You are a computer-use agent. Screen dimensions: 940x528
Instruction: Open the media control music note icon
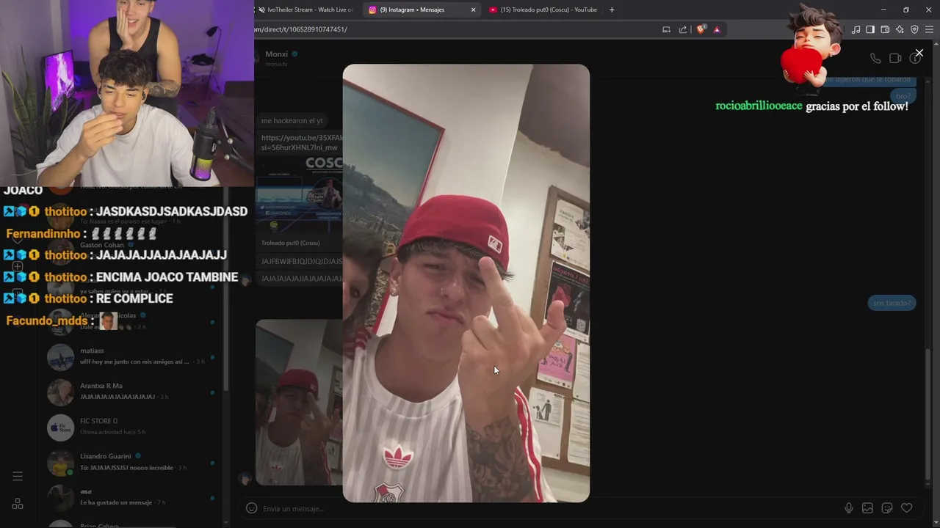click(856, 29)
